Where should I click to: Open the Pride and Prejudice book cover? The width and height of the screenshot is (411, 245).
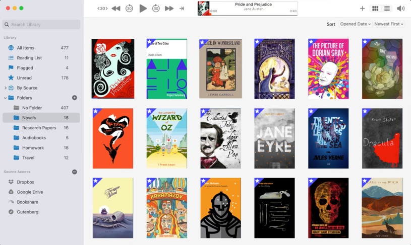tap(113, 69)
